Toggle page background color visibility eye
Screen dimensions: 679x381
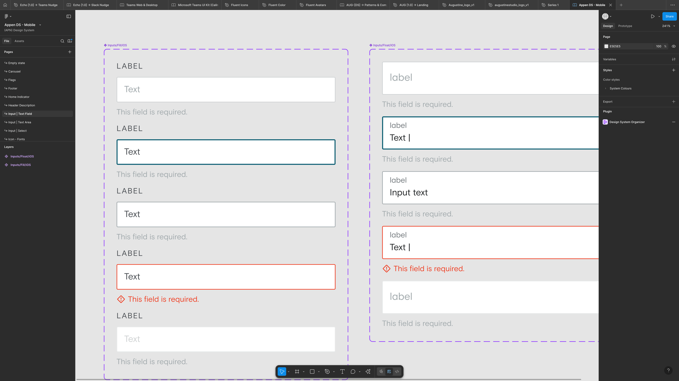(673, 46)
